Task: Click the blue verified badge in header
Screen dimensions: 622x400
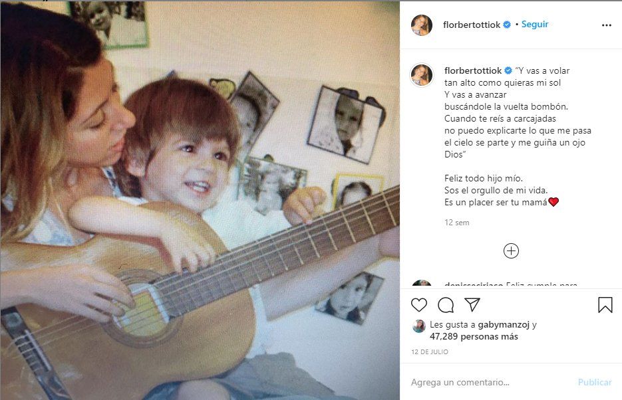Action: (x=507, y=25)
